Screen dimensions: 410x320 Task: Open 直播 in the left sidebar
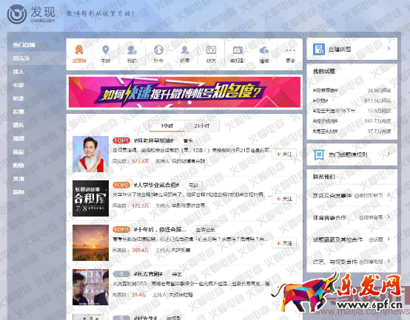[19, 179]
